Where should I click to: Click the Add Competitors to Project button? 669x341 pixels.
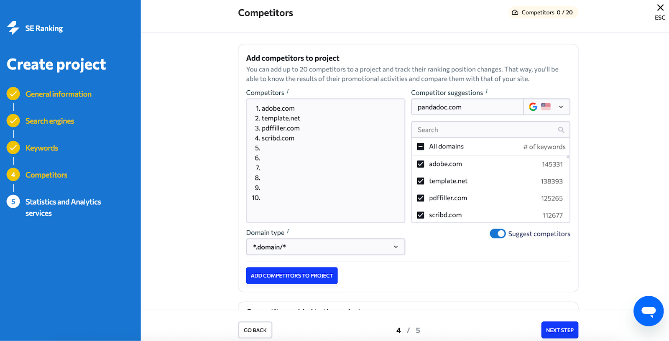pyautogui.click(x=292, y=276)
